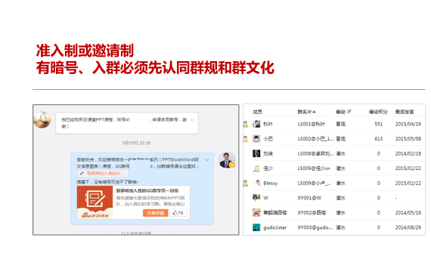Click the link chain icon before red link
This screenshot has width=431, height=272.
click(82, 174)
